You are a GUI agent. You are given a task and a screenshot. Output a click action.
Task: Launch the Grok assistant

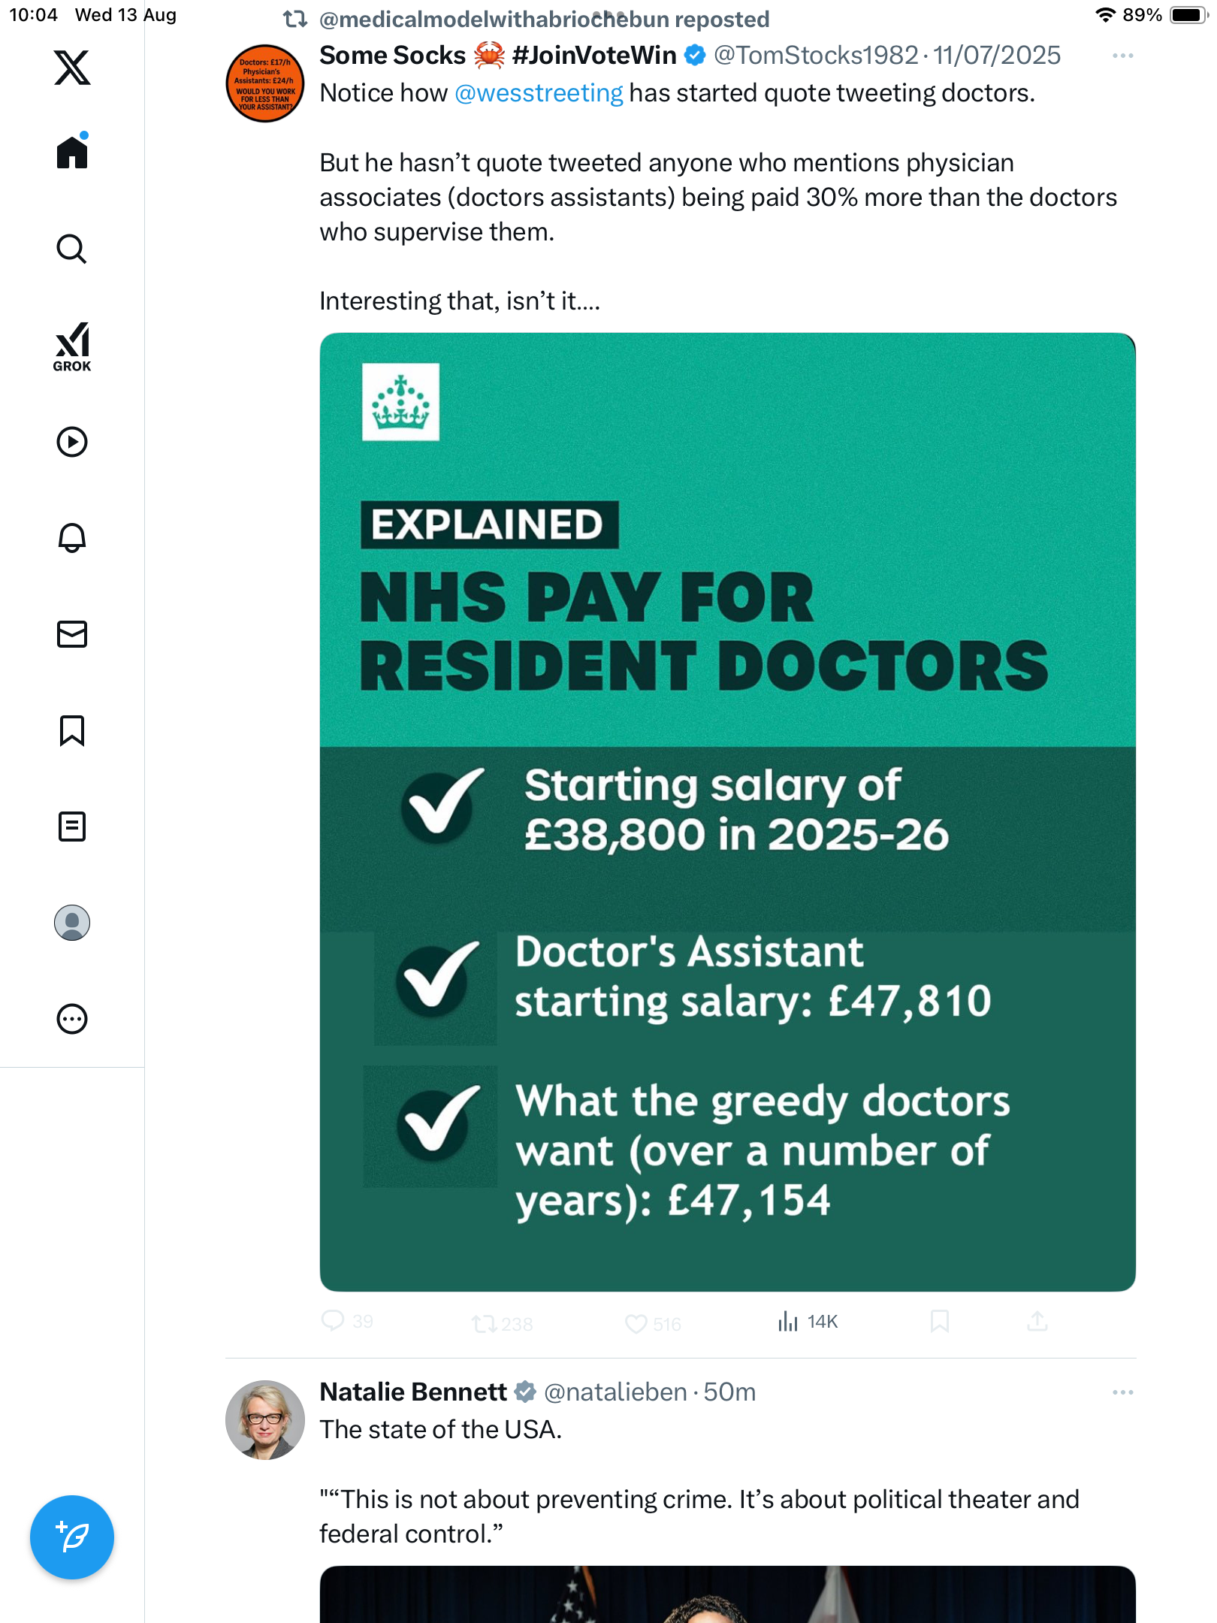tap(72, 346)
